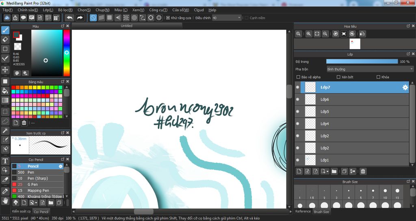Viewport: 416px width, 221px height.
Task: Open the Pha trộn blend mode dropdown
Action: 370,69
